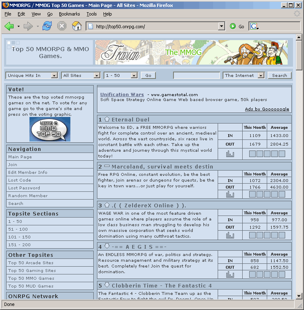Click the Vote MMO Top 50 speech bubble graphic
The width and height of the screenshot is (304, 310).
click(50, 129)
